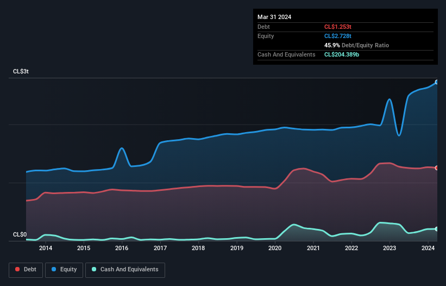Select the teal Cash endpoint marker
This screenshot has height=286, width=446.
tap(437, 229)
